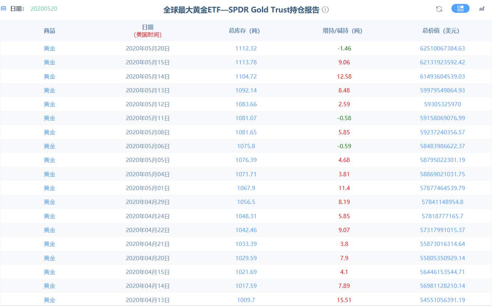Select the date cell 2020年04月20日
The height and width of the screenshot is (306, 492).
point(148,258)
